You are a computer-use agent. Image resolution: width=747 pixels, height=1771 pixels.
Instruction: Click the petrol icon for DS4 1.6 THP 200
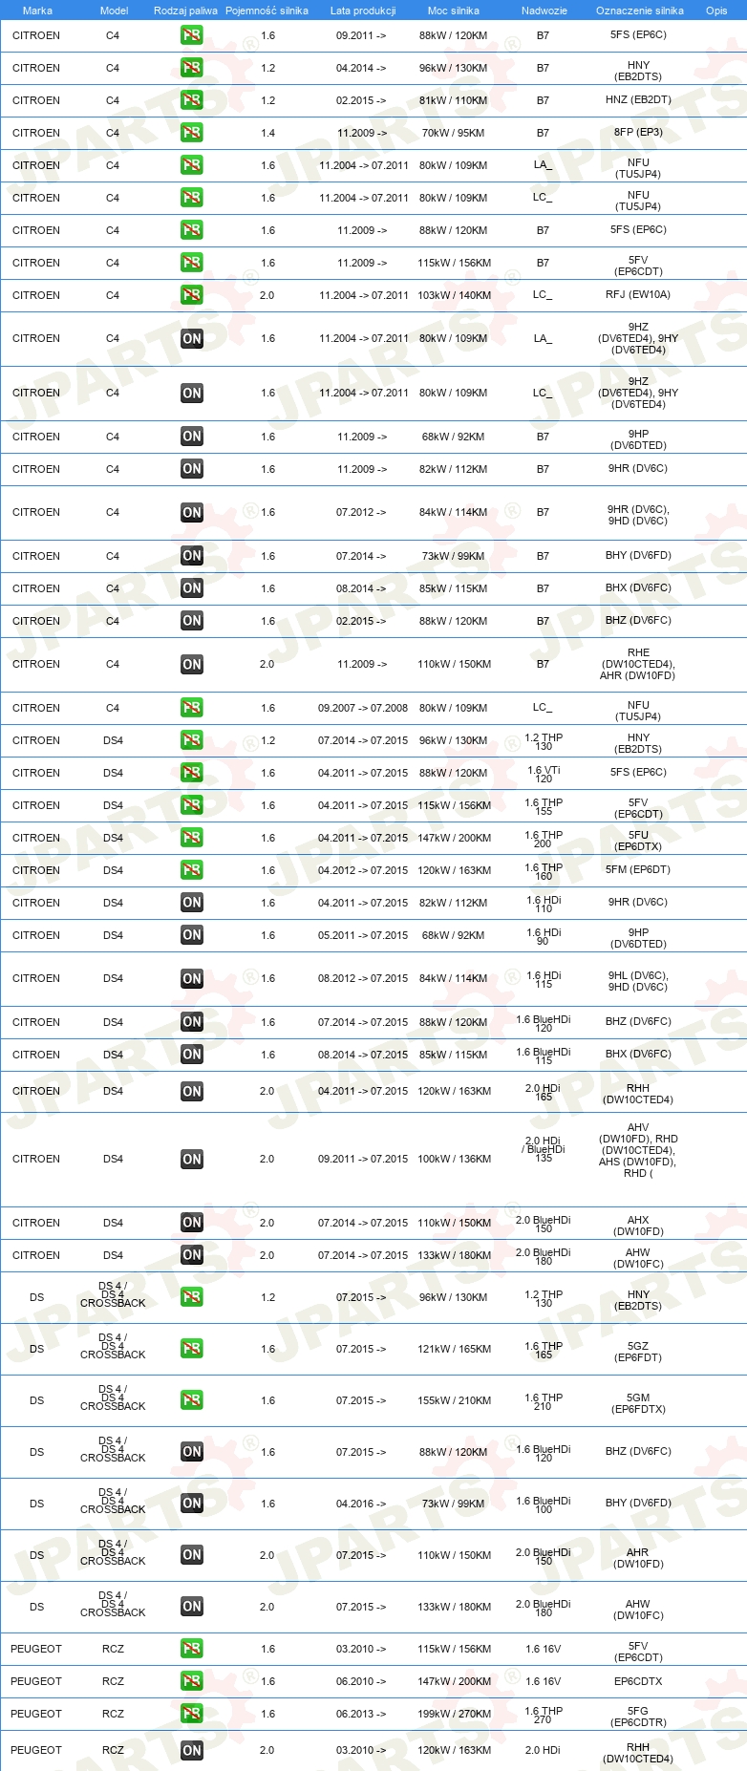tap(192, 838)
